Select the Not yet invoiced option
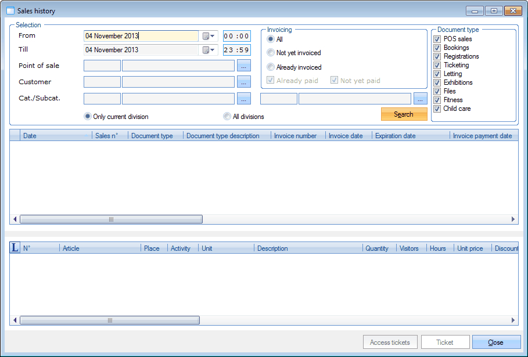 coord(271,53)
